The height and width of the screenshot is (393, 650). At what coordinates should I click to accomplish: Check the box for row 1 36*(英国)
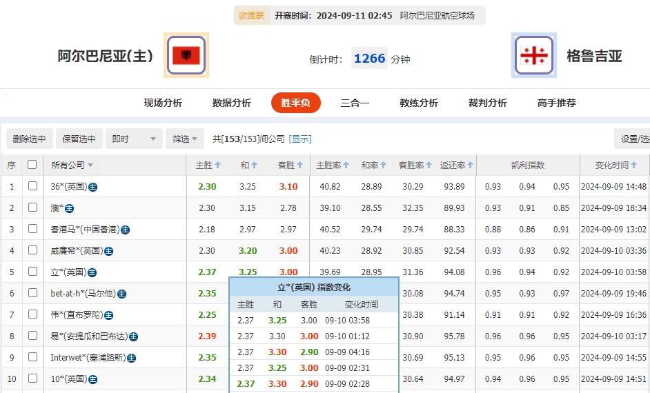point(32,186)
